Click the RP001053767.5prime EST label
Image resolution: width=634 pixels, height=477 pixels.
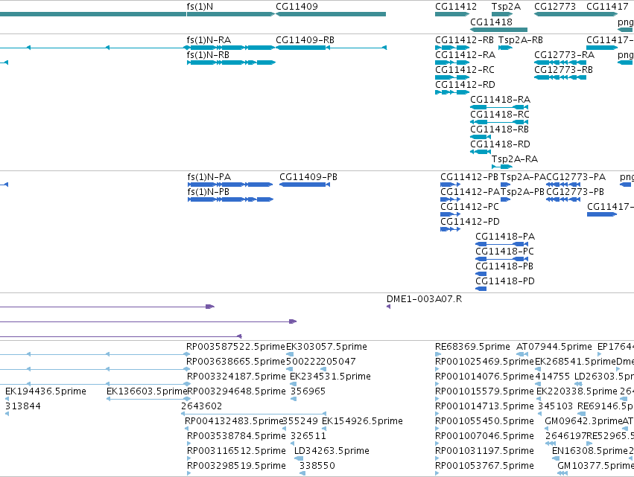click(484, 466)
